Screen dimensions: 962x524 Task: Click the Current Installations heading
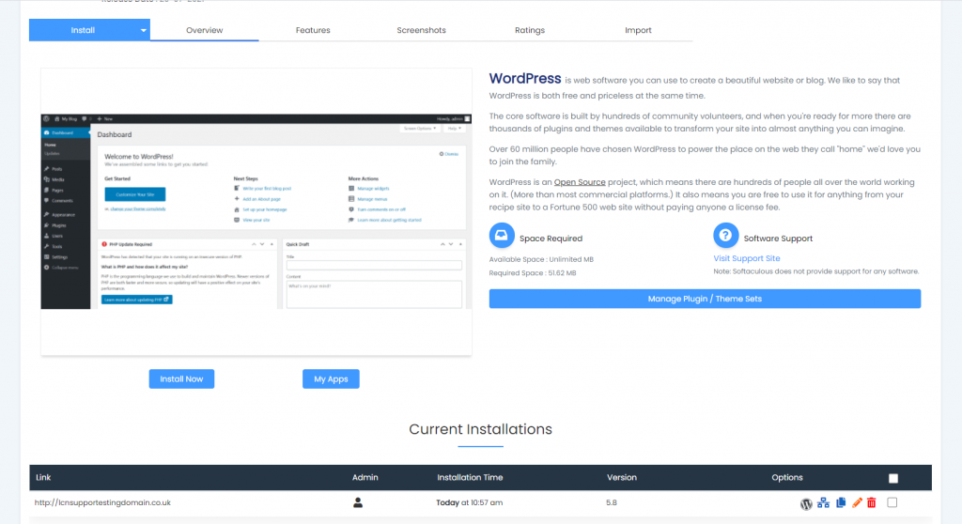point(480,429)
